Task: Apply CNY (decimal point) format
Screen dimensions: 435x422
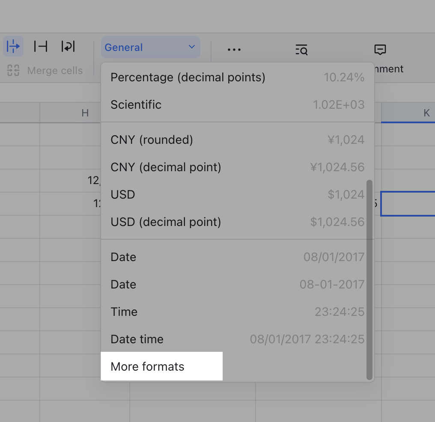Action: click(166, 167)
